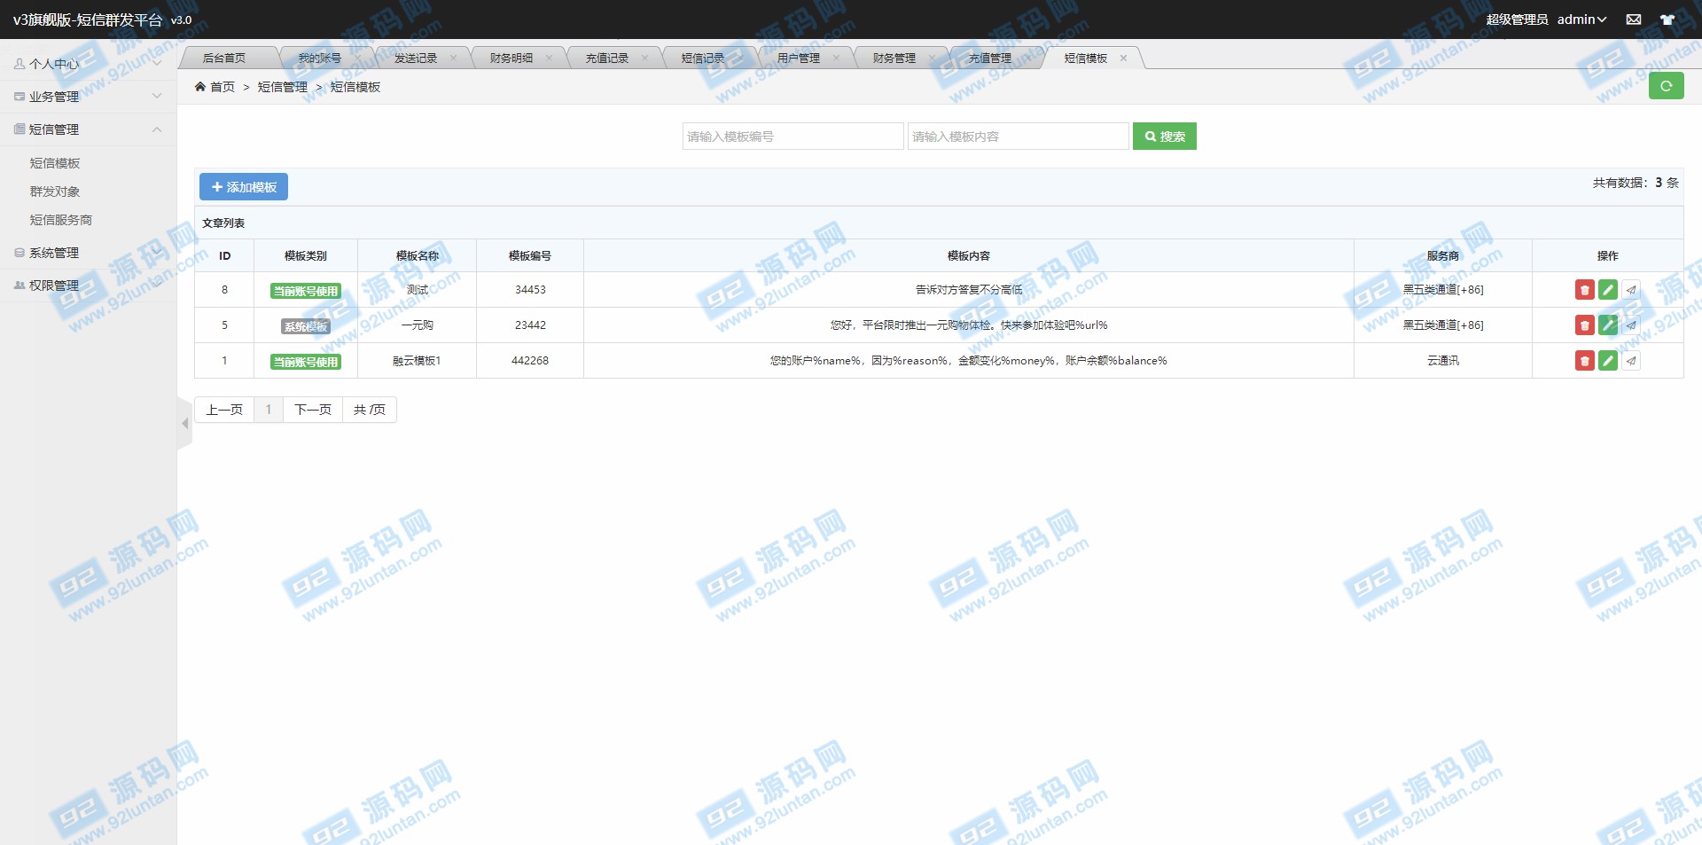Close the 短信模板 tab
1702x845 pixels.
click(x=1123, y=59)
